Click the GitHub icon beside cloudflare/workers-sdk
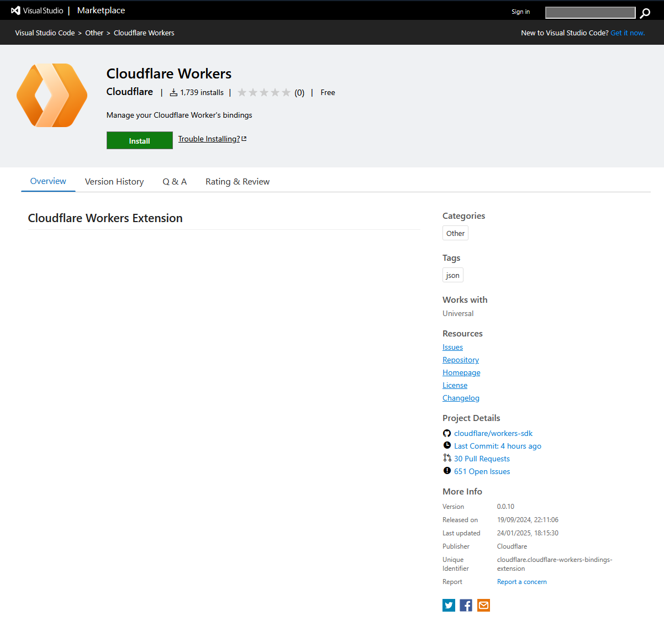 447,433
